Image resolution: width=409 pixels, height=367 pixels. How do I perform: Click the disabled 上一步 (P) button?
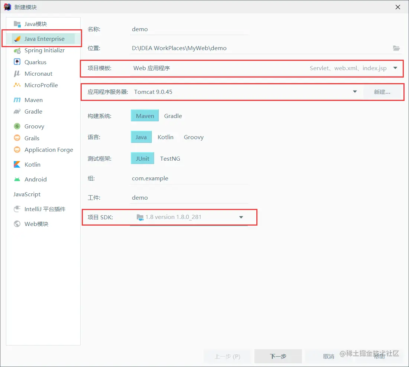(x=227, y=356)
